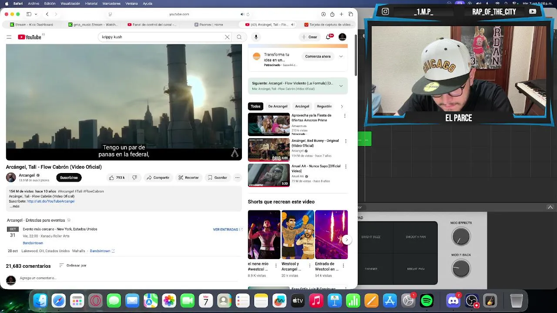Expand the Siguiente mix playlist panel
Screen dimensions: 557x313
[x=341, y=86]
